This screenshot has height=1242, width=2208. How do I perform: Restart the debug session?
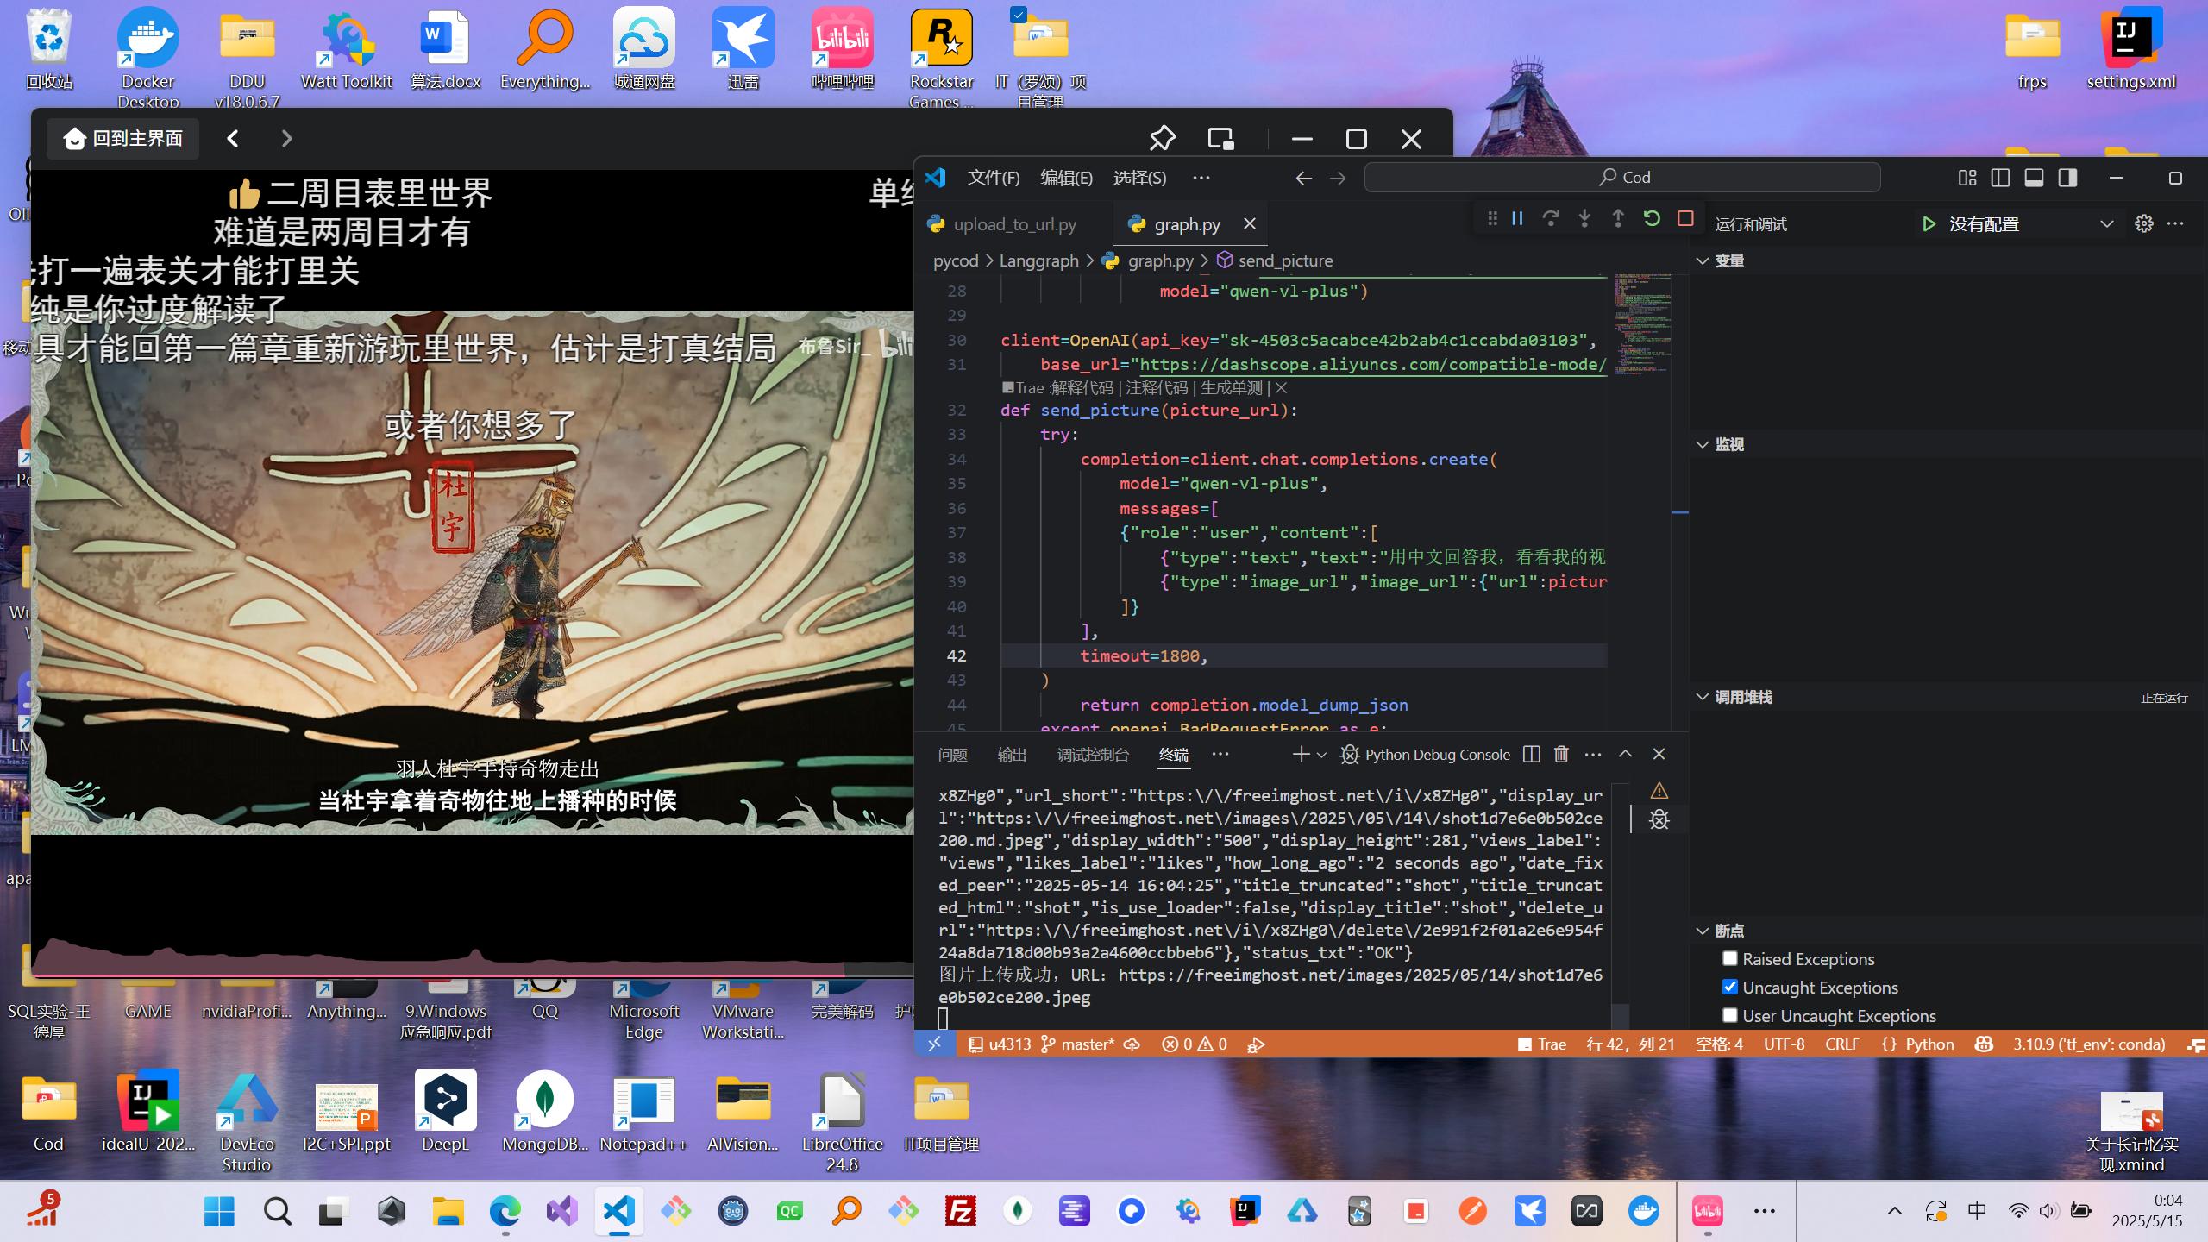coord(1652,219)
